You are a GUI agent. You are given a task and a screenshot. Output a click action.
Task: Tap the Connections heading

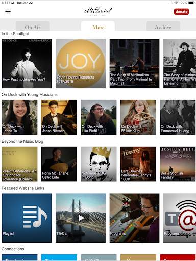(13, 249)
